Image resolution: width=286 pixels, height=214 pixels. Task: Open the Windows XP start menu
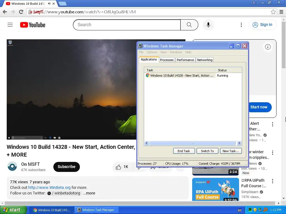tap(13, 210)
